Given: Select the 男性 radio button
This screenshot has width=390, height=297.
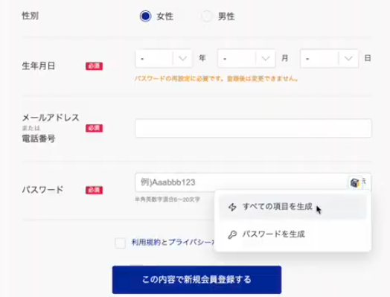Looking at the screenshot, I should pyautogui.click(x=207, y=16).
